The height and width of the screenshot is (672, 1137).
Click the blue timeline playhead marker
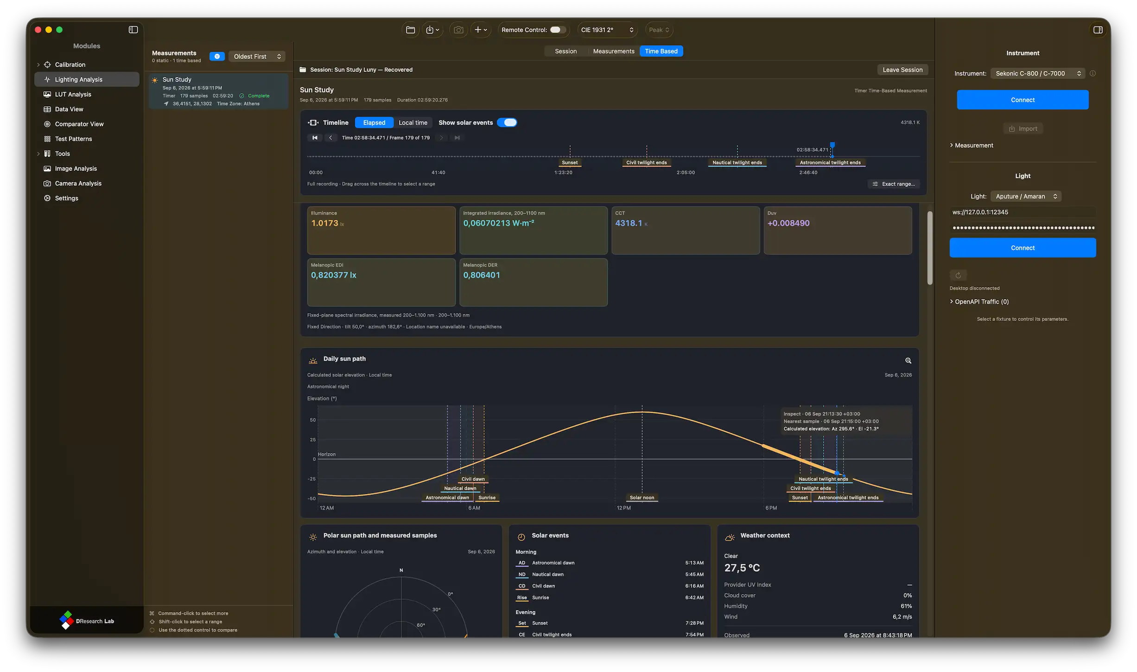tap(832, 146)
